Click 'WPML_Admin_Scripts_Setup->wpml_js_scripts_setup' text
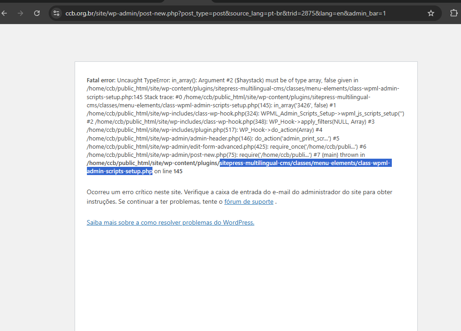The height and width of the screenshot is (331, 461). pos(329,113)
